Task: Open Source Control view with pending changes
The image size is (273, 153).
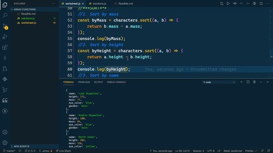Action: (x=5, y=26)
